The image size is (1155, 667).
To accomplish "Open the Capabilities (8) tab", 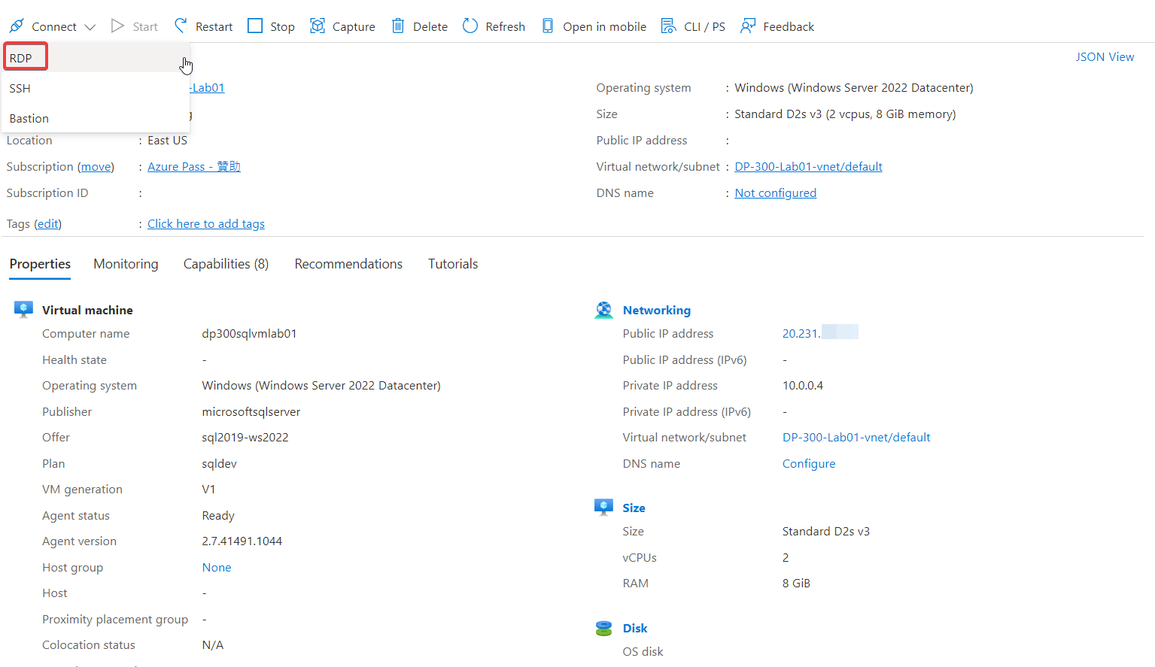I will point(226,264).
